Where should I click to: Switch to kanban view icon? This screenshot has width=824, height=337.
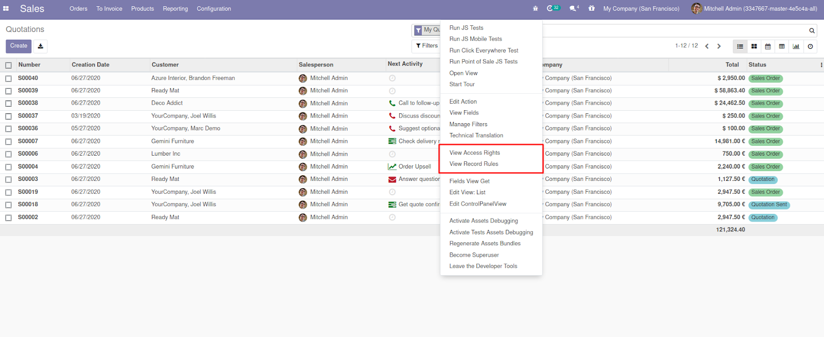[x=754, y=46]
